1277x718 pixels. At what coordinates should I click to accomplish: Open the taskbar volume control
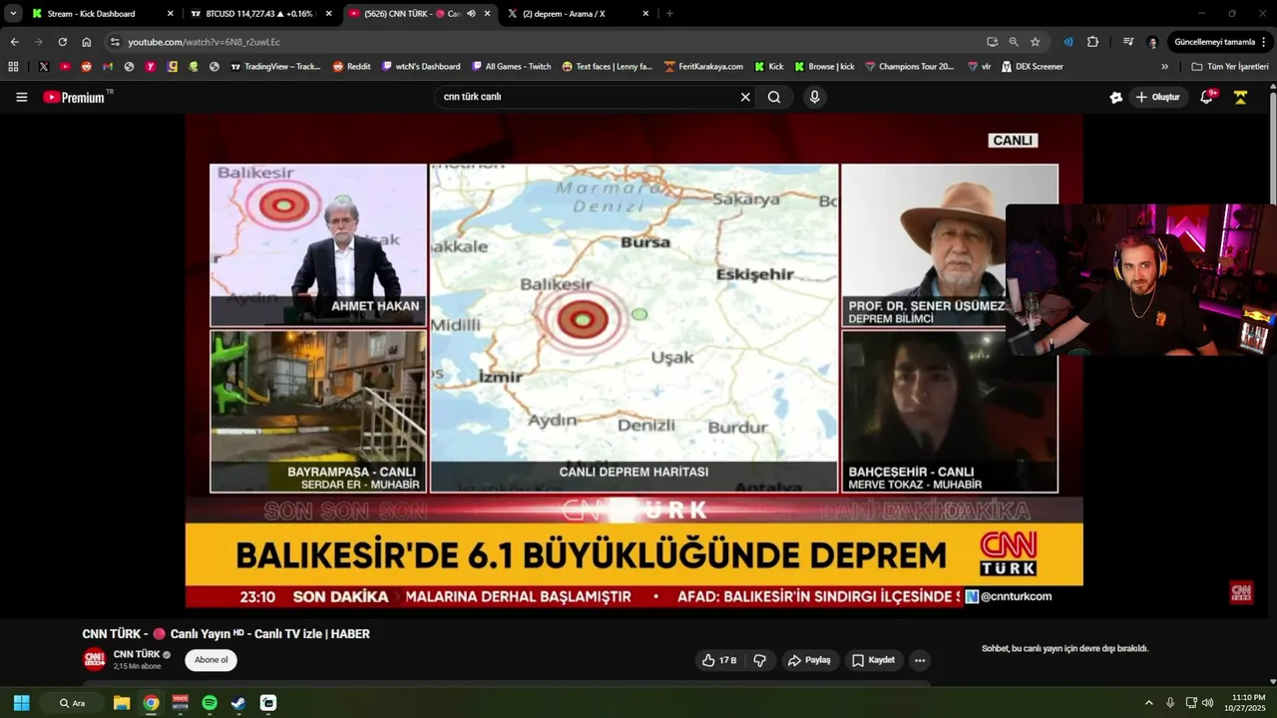pos(1208,703)
